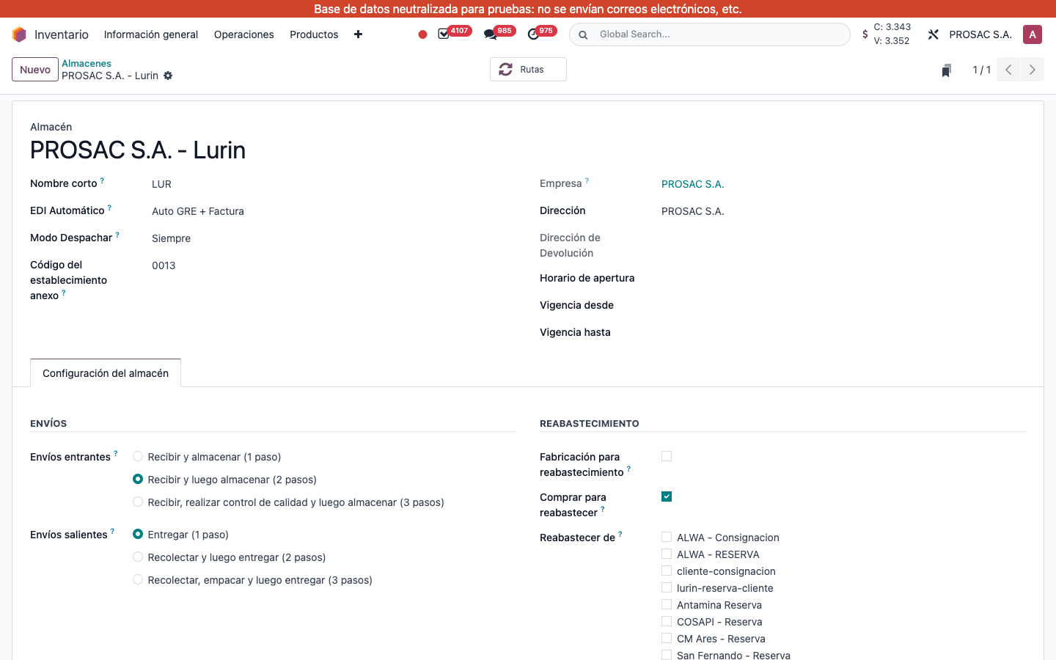The height and width of the screenshot is (660, 1056).
Task: Open the Dirección de Devolución field
Action: click(x=843, y=238)
